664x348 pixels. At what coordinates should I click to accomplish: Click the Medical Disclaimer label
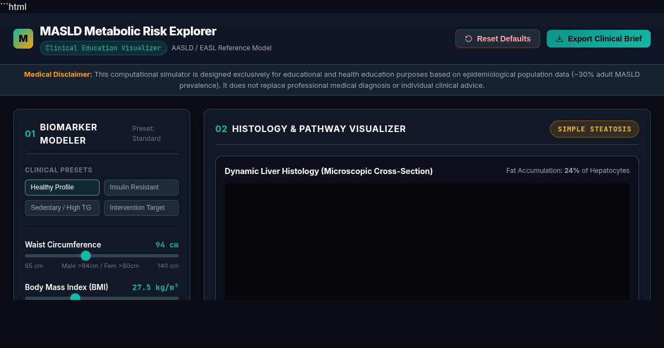pos(58,74)
